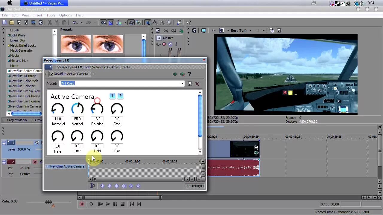This screenshot has width=383, height=215.
Task: Open the preview overlays grid dropdown arrow
Action: tap(264, 30)
